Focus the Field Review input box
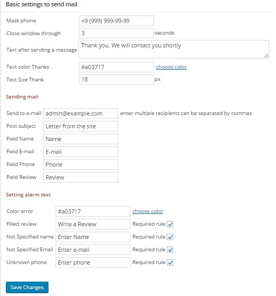This screenshot has height=296, width=276. [80, 177]
